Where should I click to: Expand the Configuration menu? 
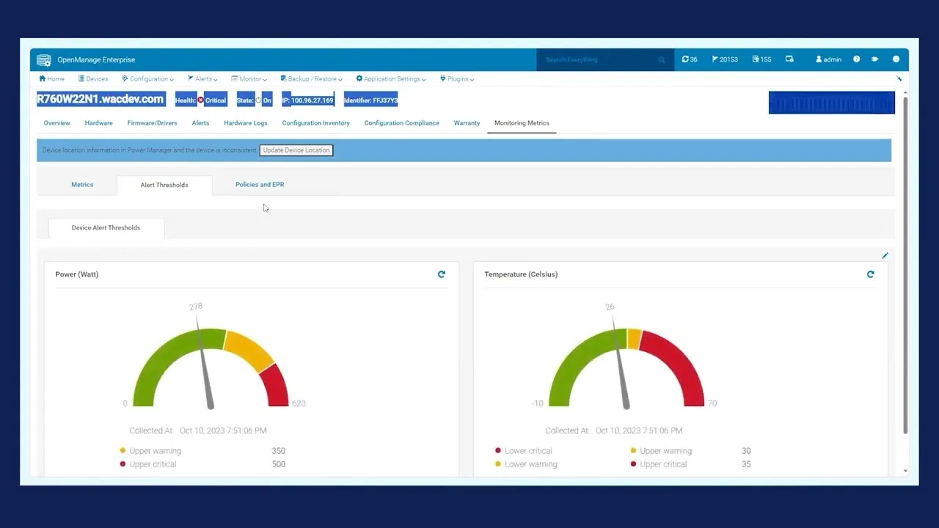(148, 78)
